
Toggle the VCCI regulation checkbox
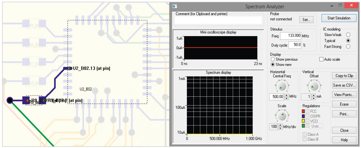pos(308,121)
